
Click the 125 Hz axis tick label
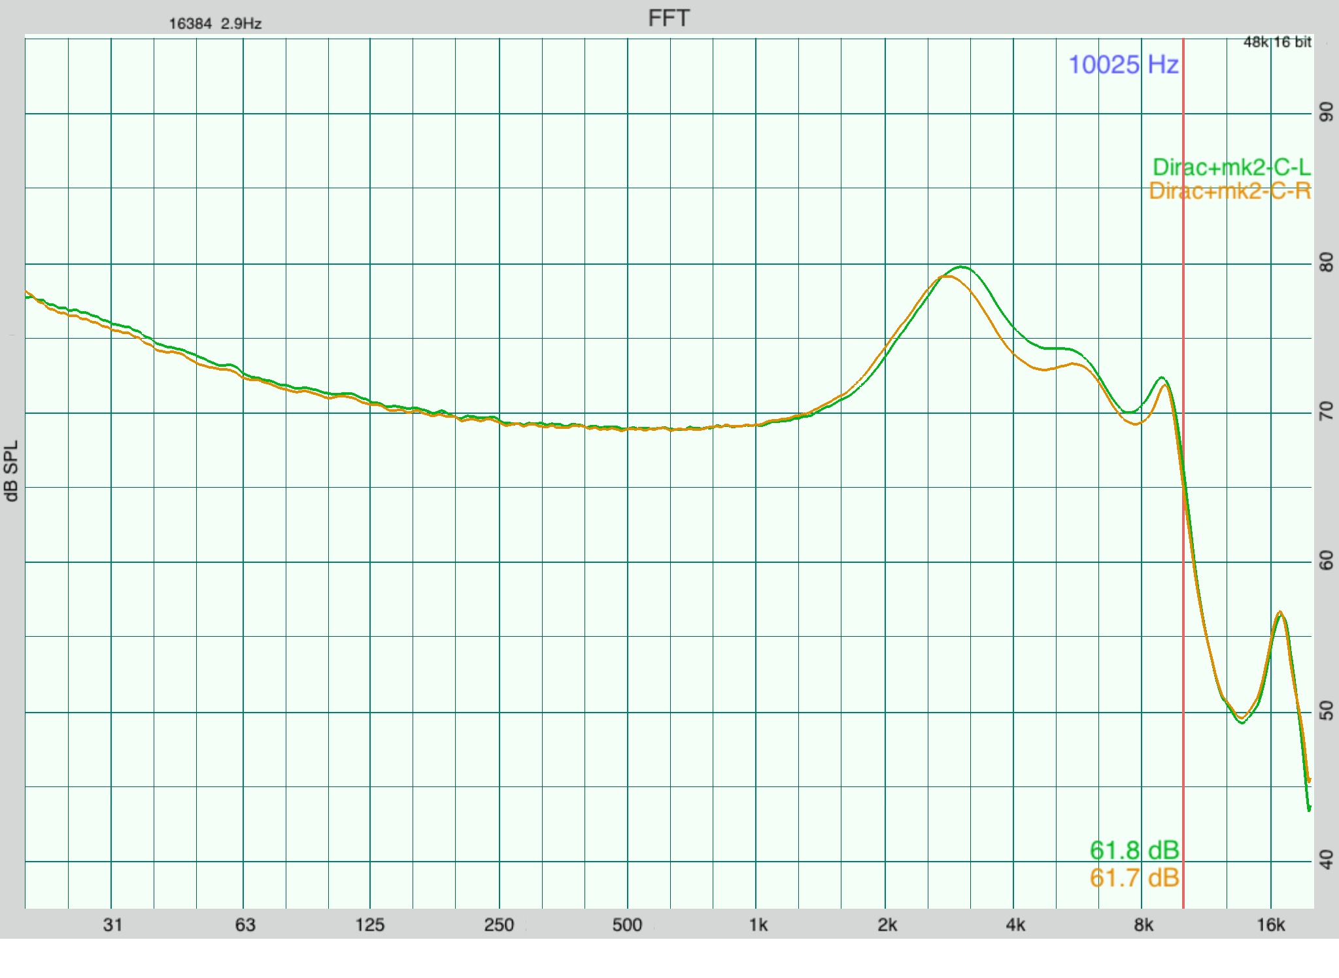pos(370,925)
